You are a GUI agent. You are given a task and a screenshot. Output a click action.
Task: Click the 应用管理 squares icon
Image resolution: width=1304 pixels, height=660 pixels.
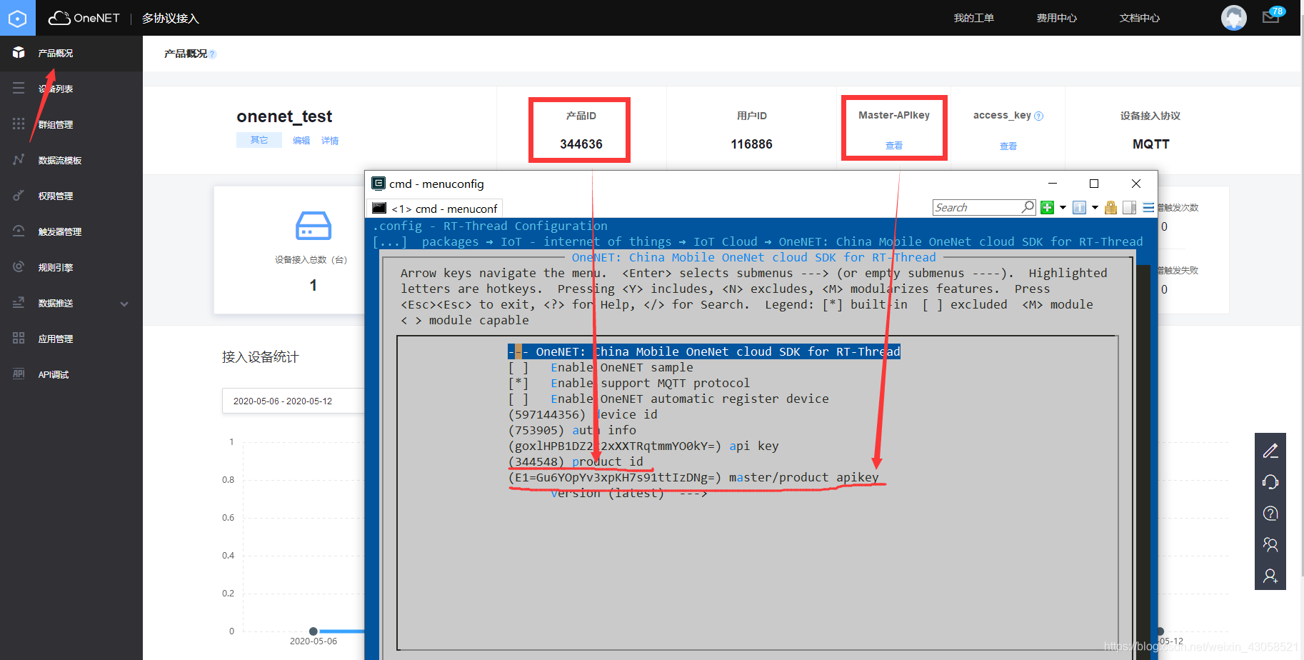pyautogui.click(x=19, y=338)
